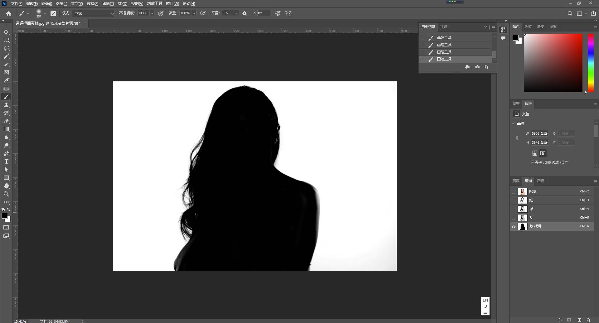Select the Move tool

[x=6, y=32]
